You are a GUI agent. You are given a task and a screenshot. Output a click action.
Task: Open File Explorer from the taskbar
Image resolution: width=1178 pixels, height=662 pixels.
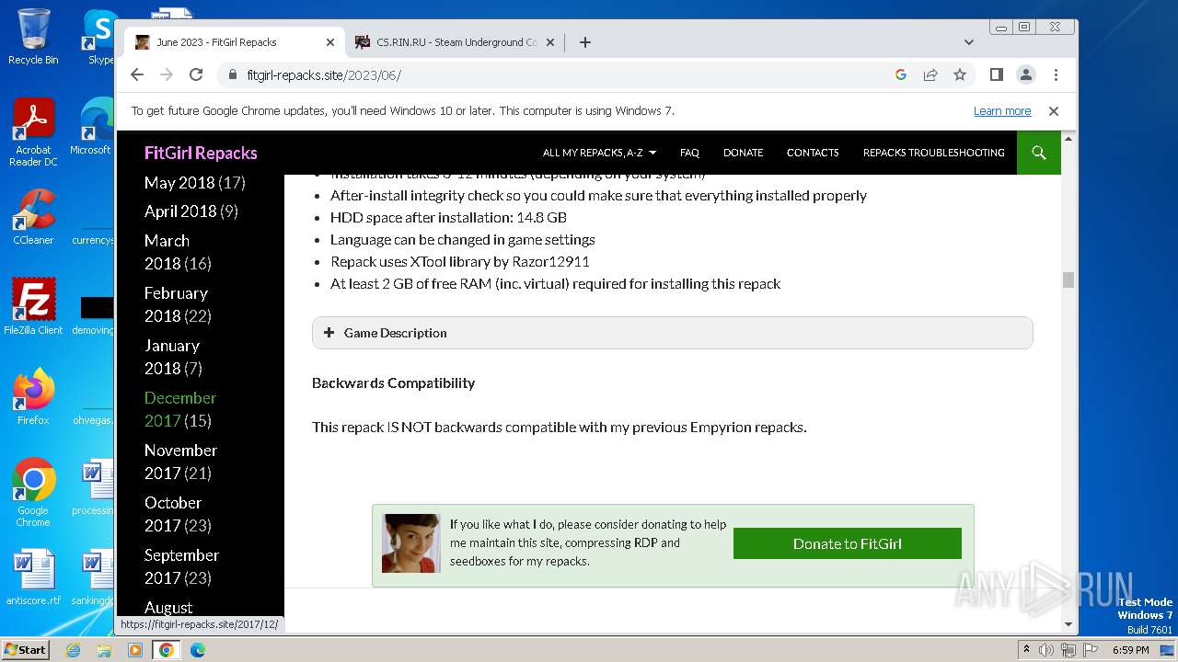coord(104,650)
